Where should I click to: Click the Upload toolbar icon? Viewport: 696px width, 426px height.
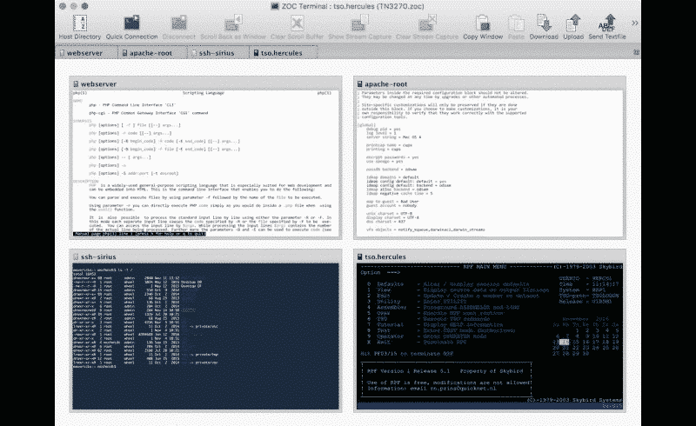(x=573, y=27)
